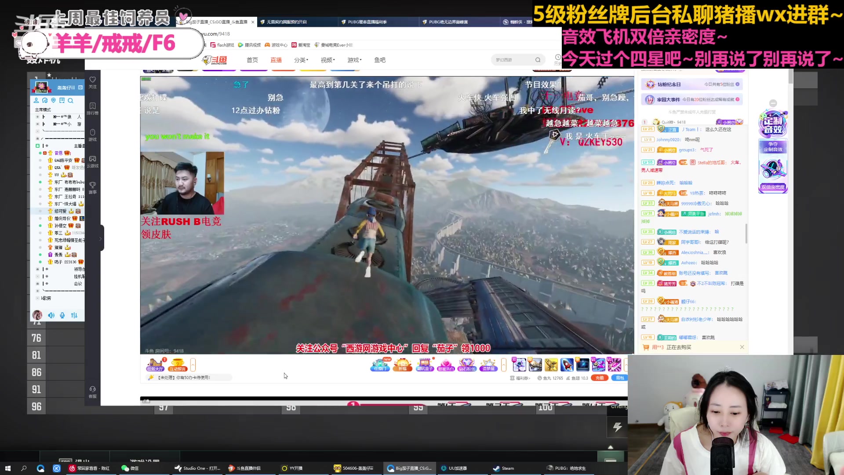The image size is (844, 475).
Task: Open the 云游戏 cloud gaming sidebar icon
Action: 92,162
